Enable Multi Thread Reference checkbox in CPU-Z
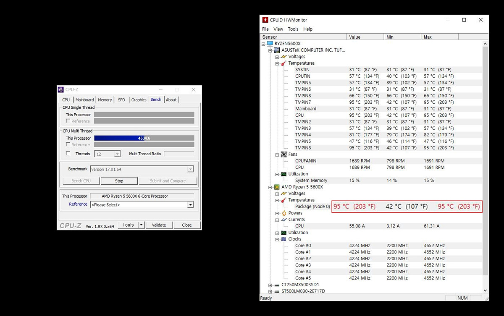 68,145
